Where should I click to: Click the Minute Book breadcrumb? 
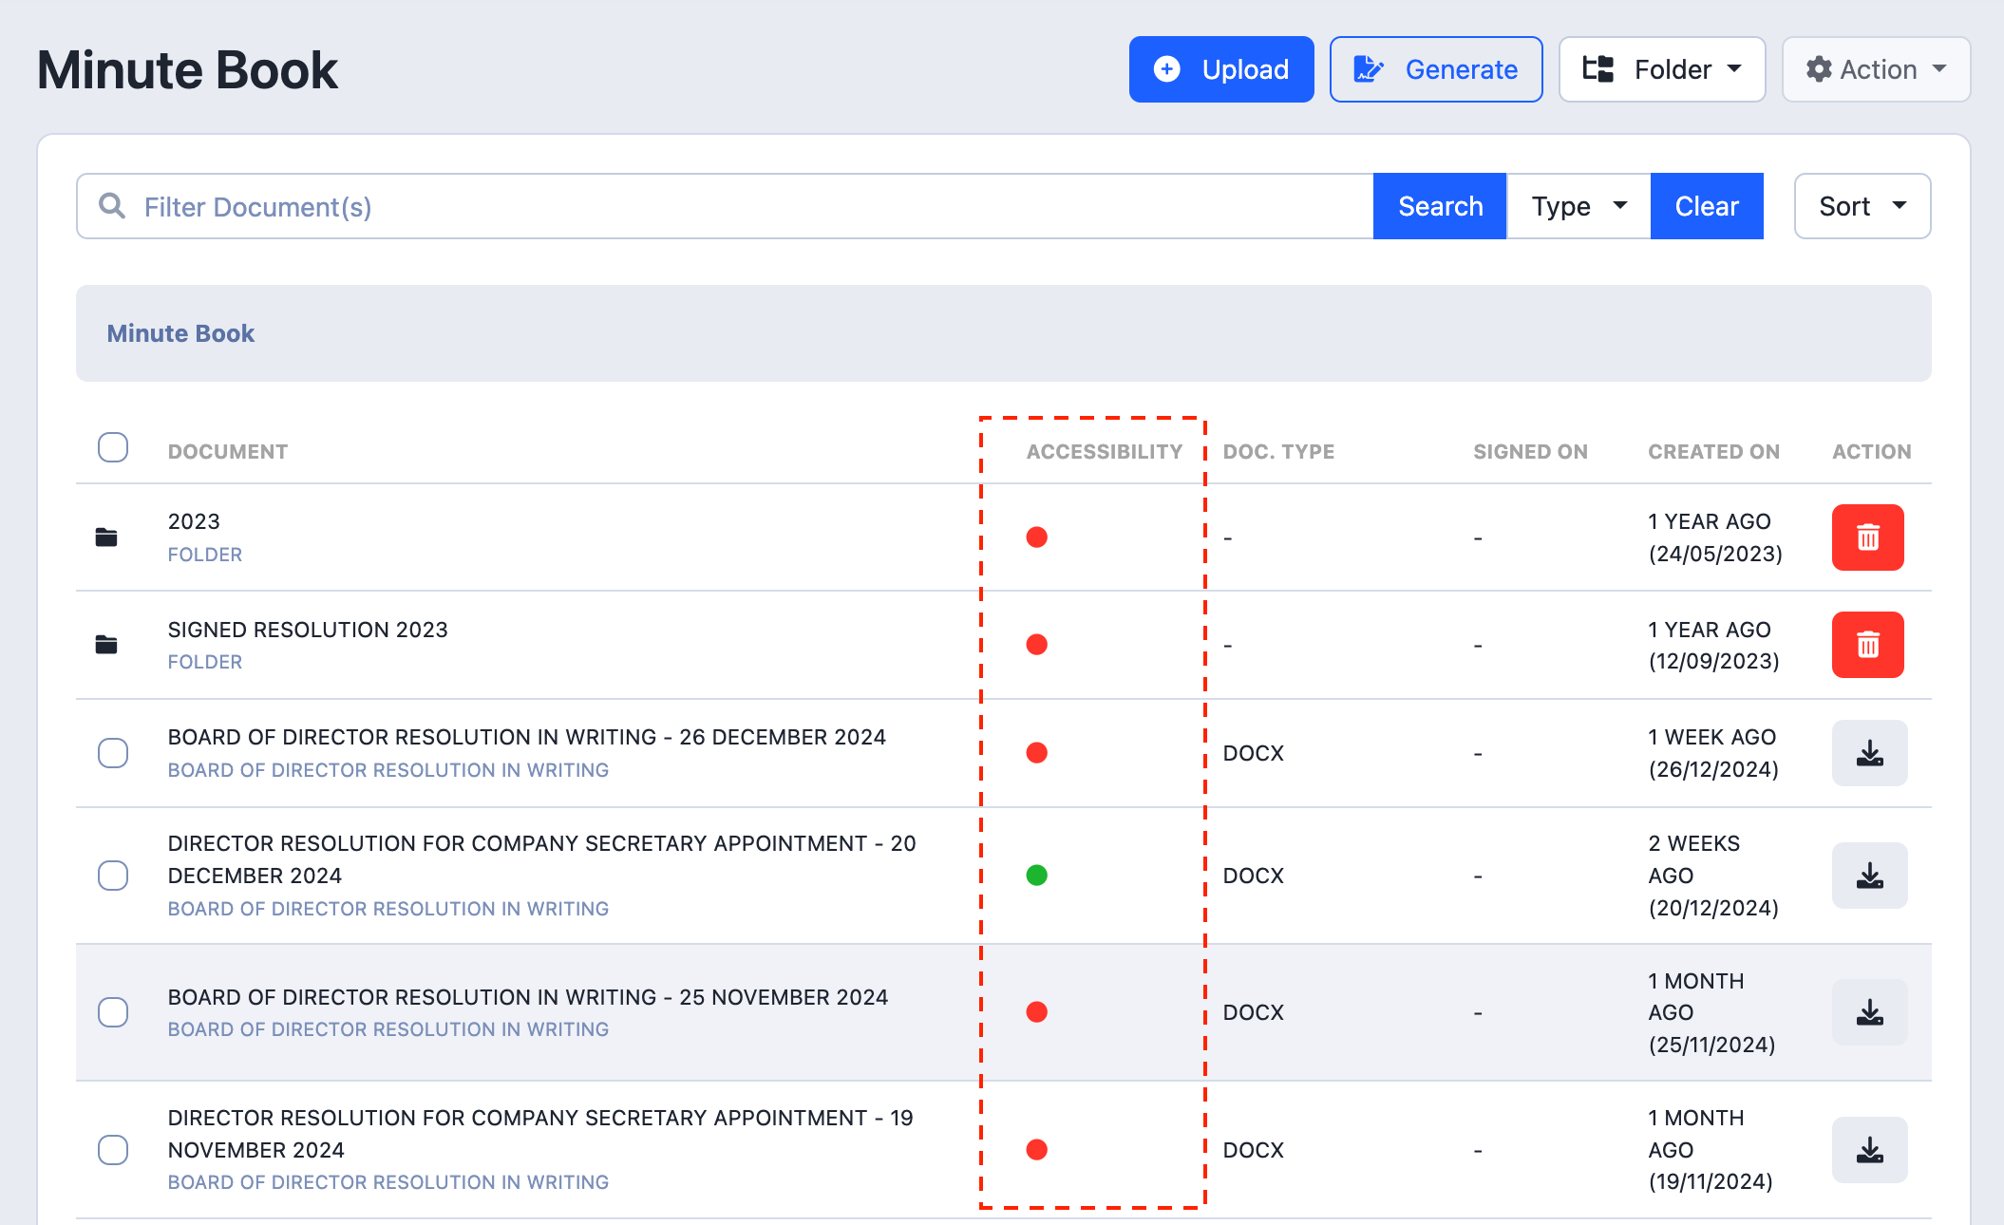(x=180, y=333)
